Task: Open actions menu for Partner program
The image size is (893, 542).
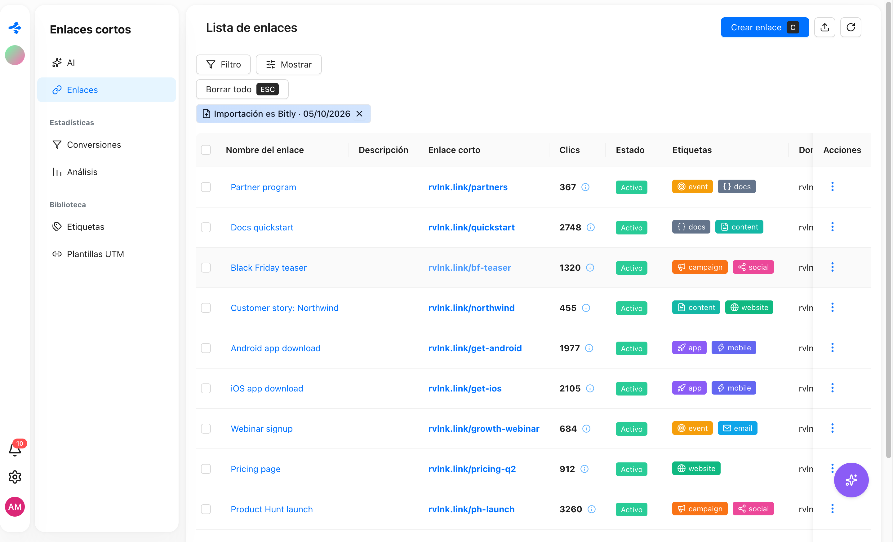Action: pyautogui.click(x=832, y=187)
